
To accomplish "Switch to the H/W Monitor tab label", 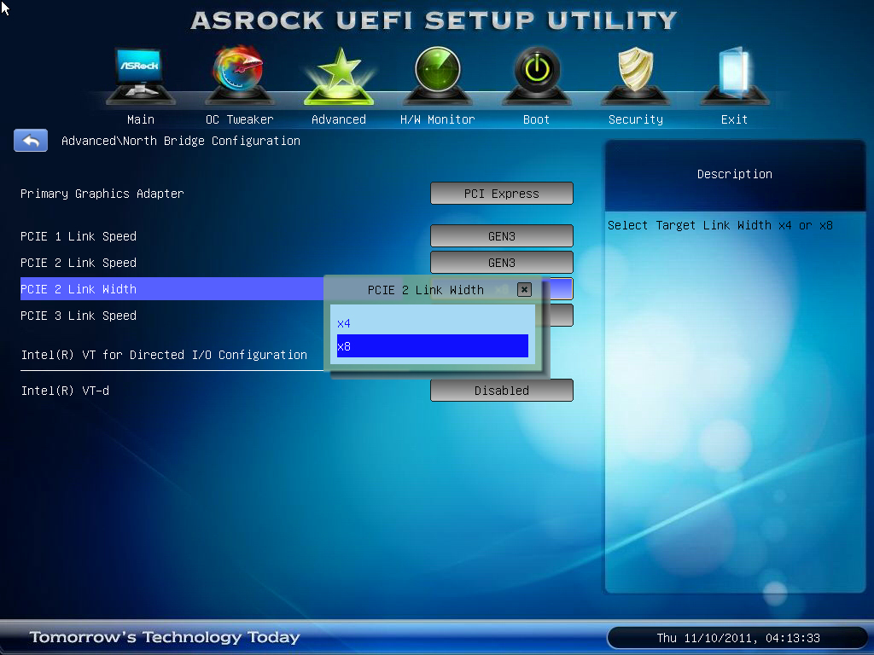I will [x=438, y=119].
